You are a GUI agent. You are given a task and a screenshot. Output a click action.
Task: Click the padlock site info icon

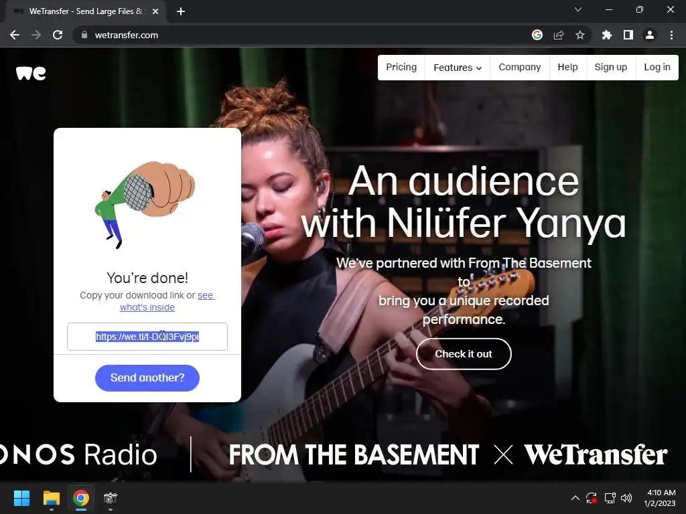click(x=84, y=35)
